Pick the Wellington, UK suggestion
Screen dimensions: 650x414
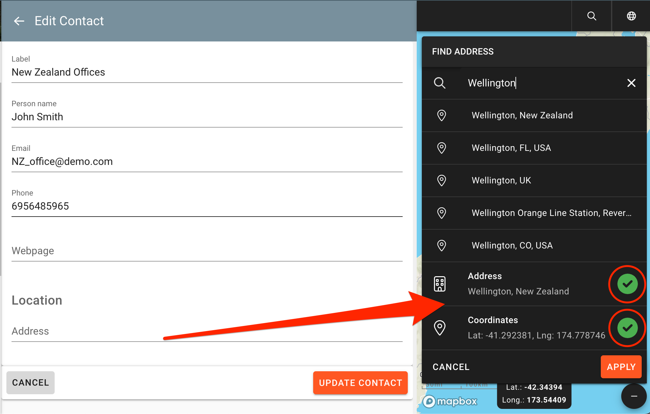[501, 181]
